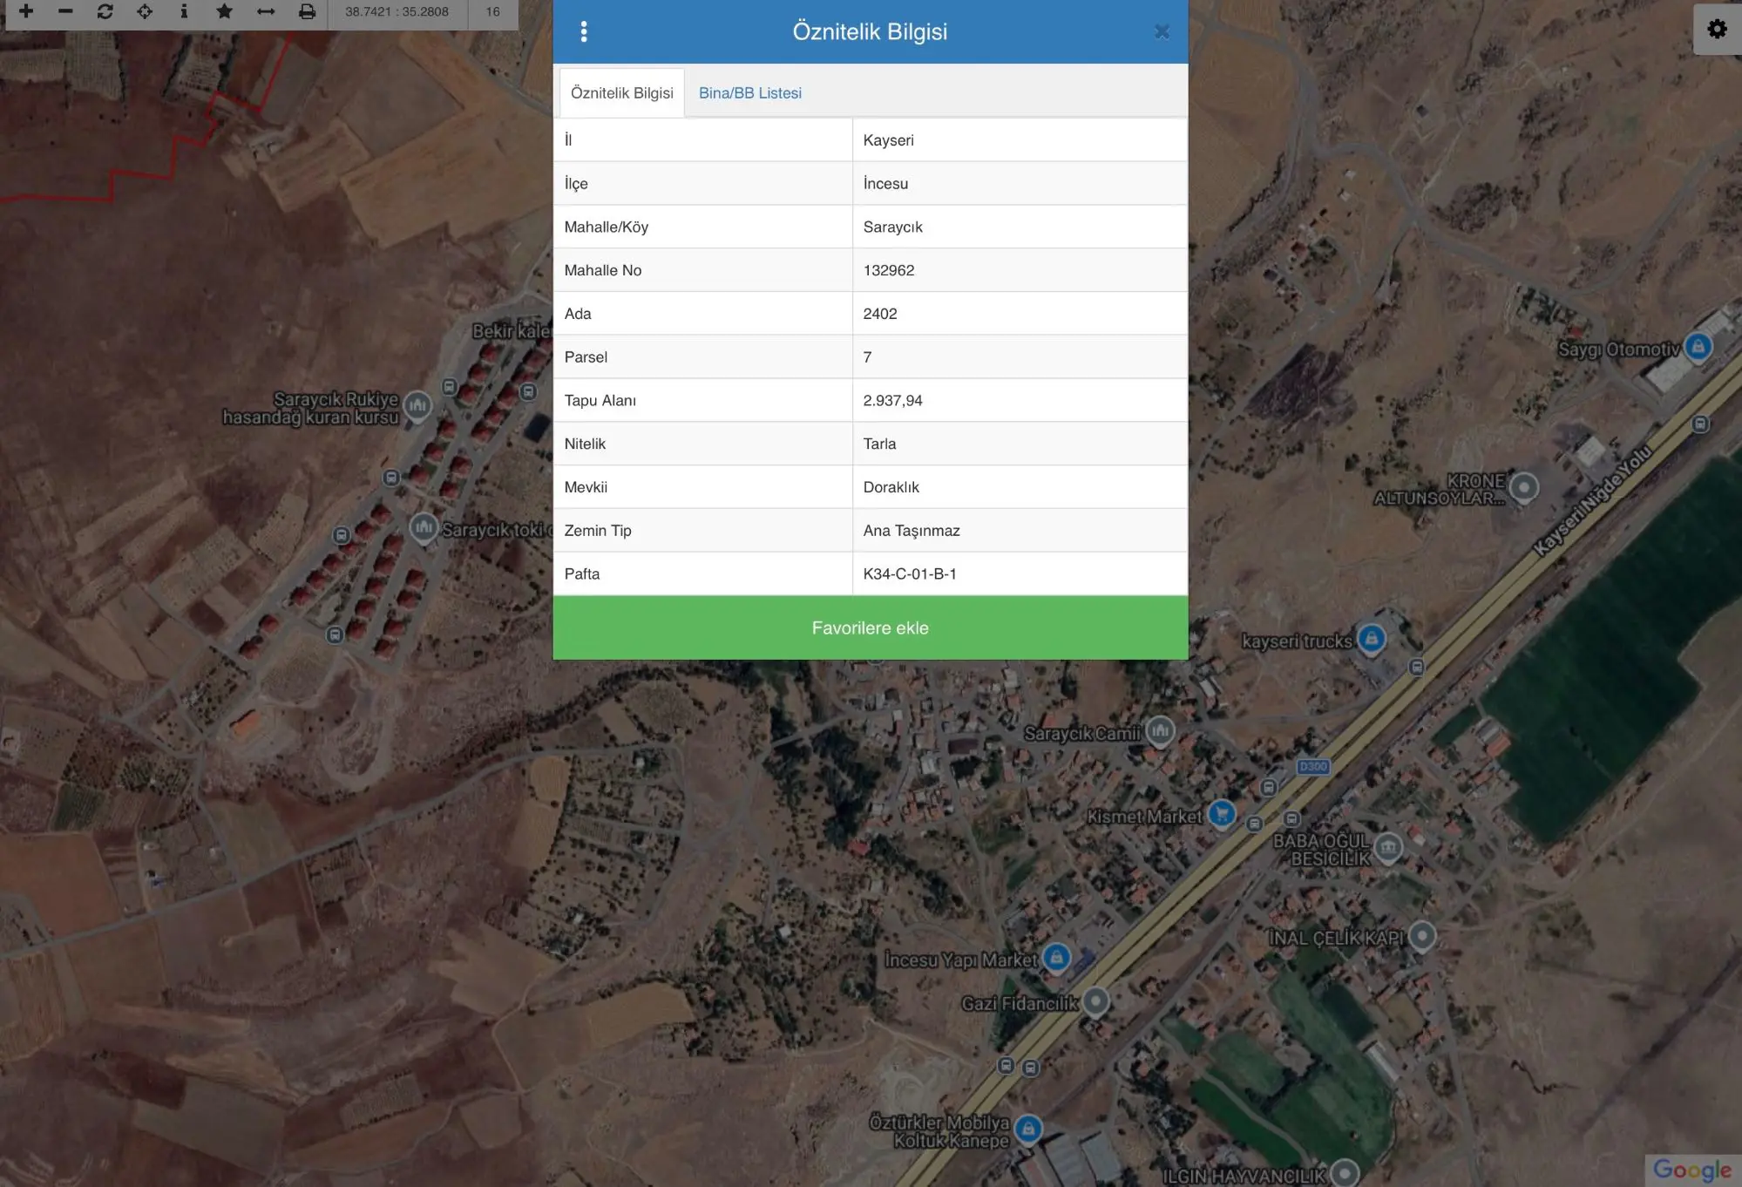Click the D300 road shield label
Viewport: 1742px width, 1187px height.
tap(1312, 767)
